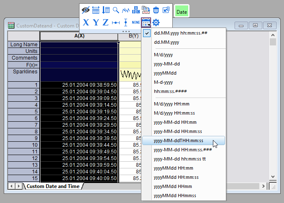Choose yyyyMMdd date format
Screen dimensions: 284x203
(x=166, y=73)
